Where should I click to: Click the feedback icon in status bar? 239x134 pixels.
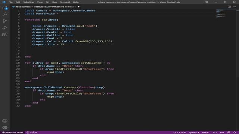point(229,133)
